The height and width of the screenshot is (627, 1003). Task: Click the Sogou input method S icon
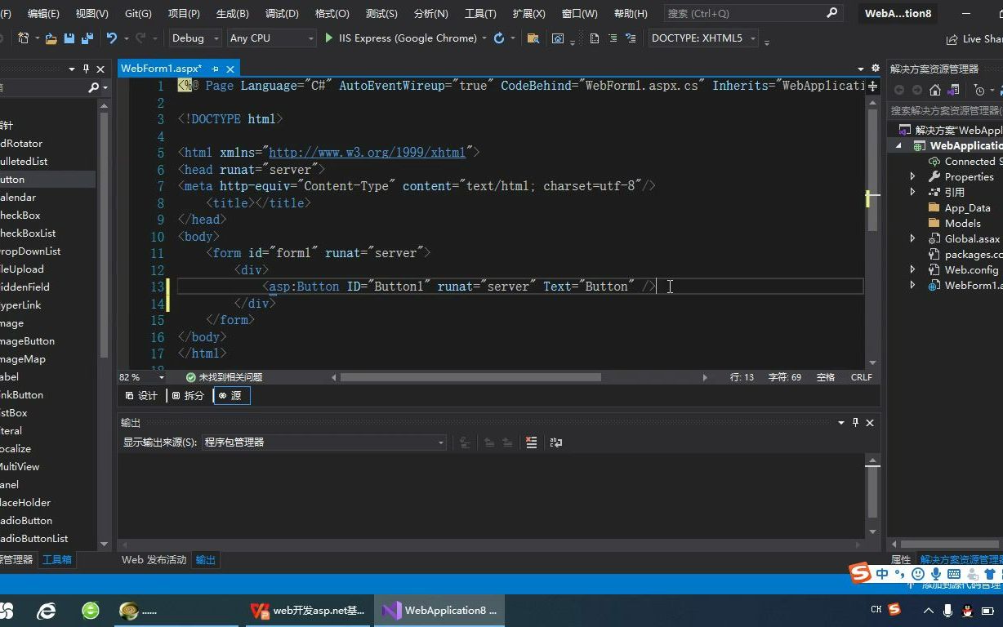click(x=860, y=573)
